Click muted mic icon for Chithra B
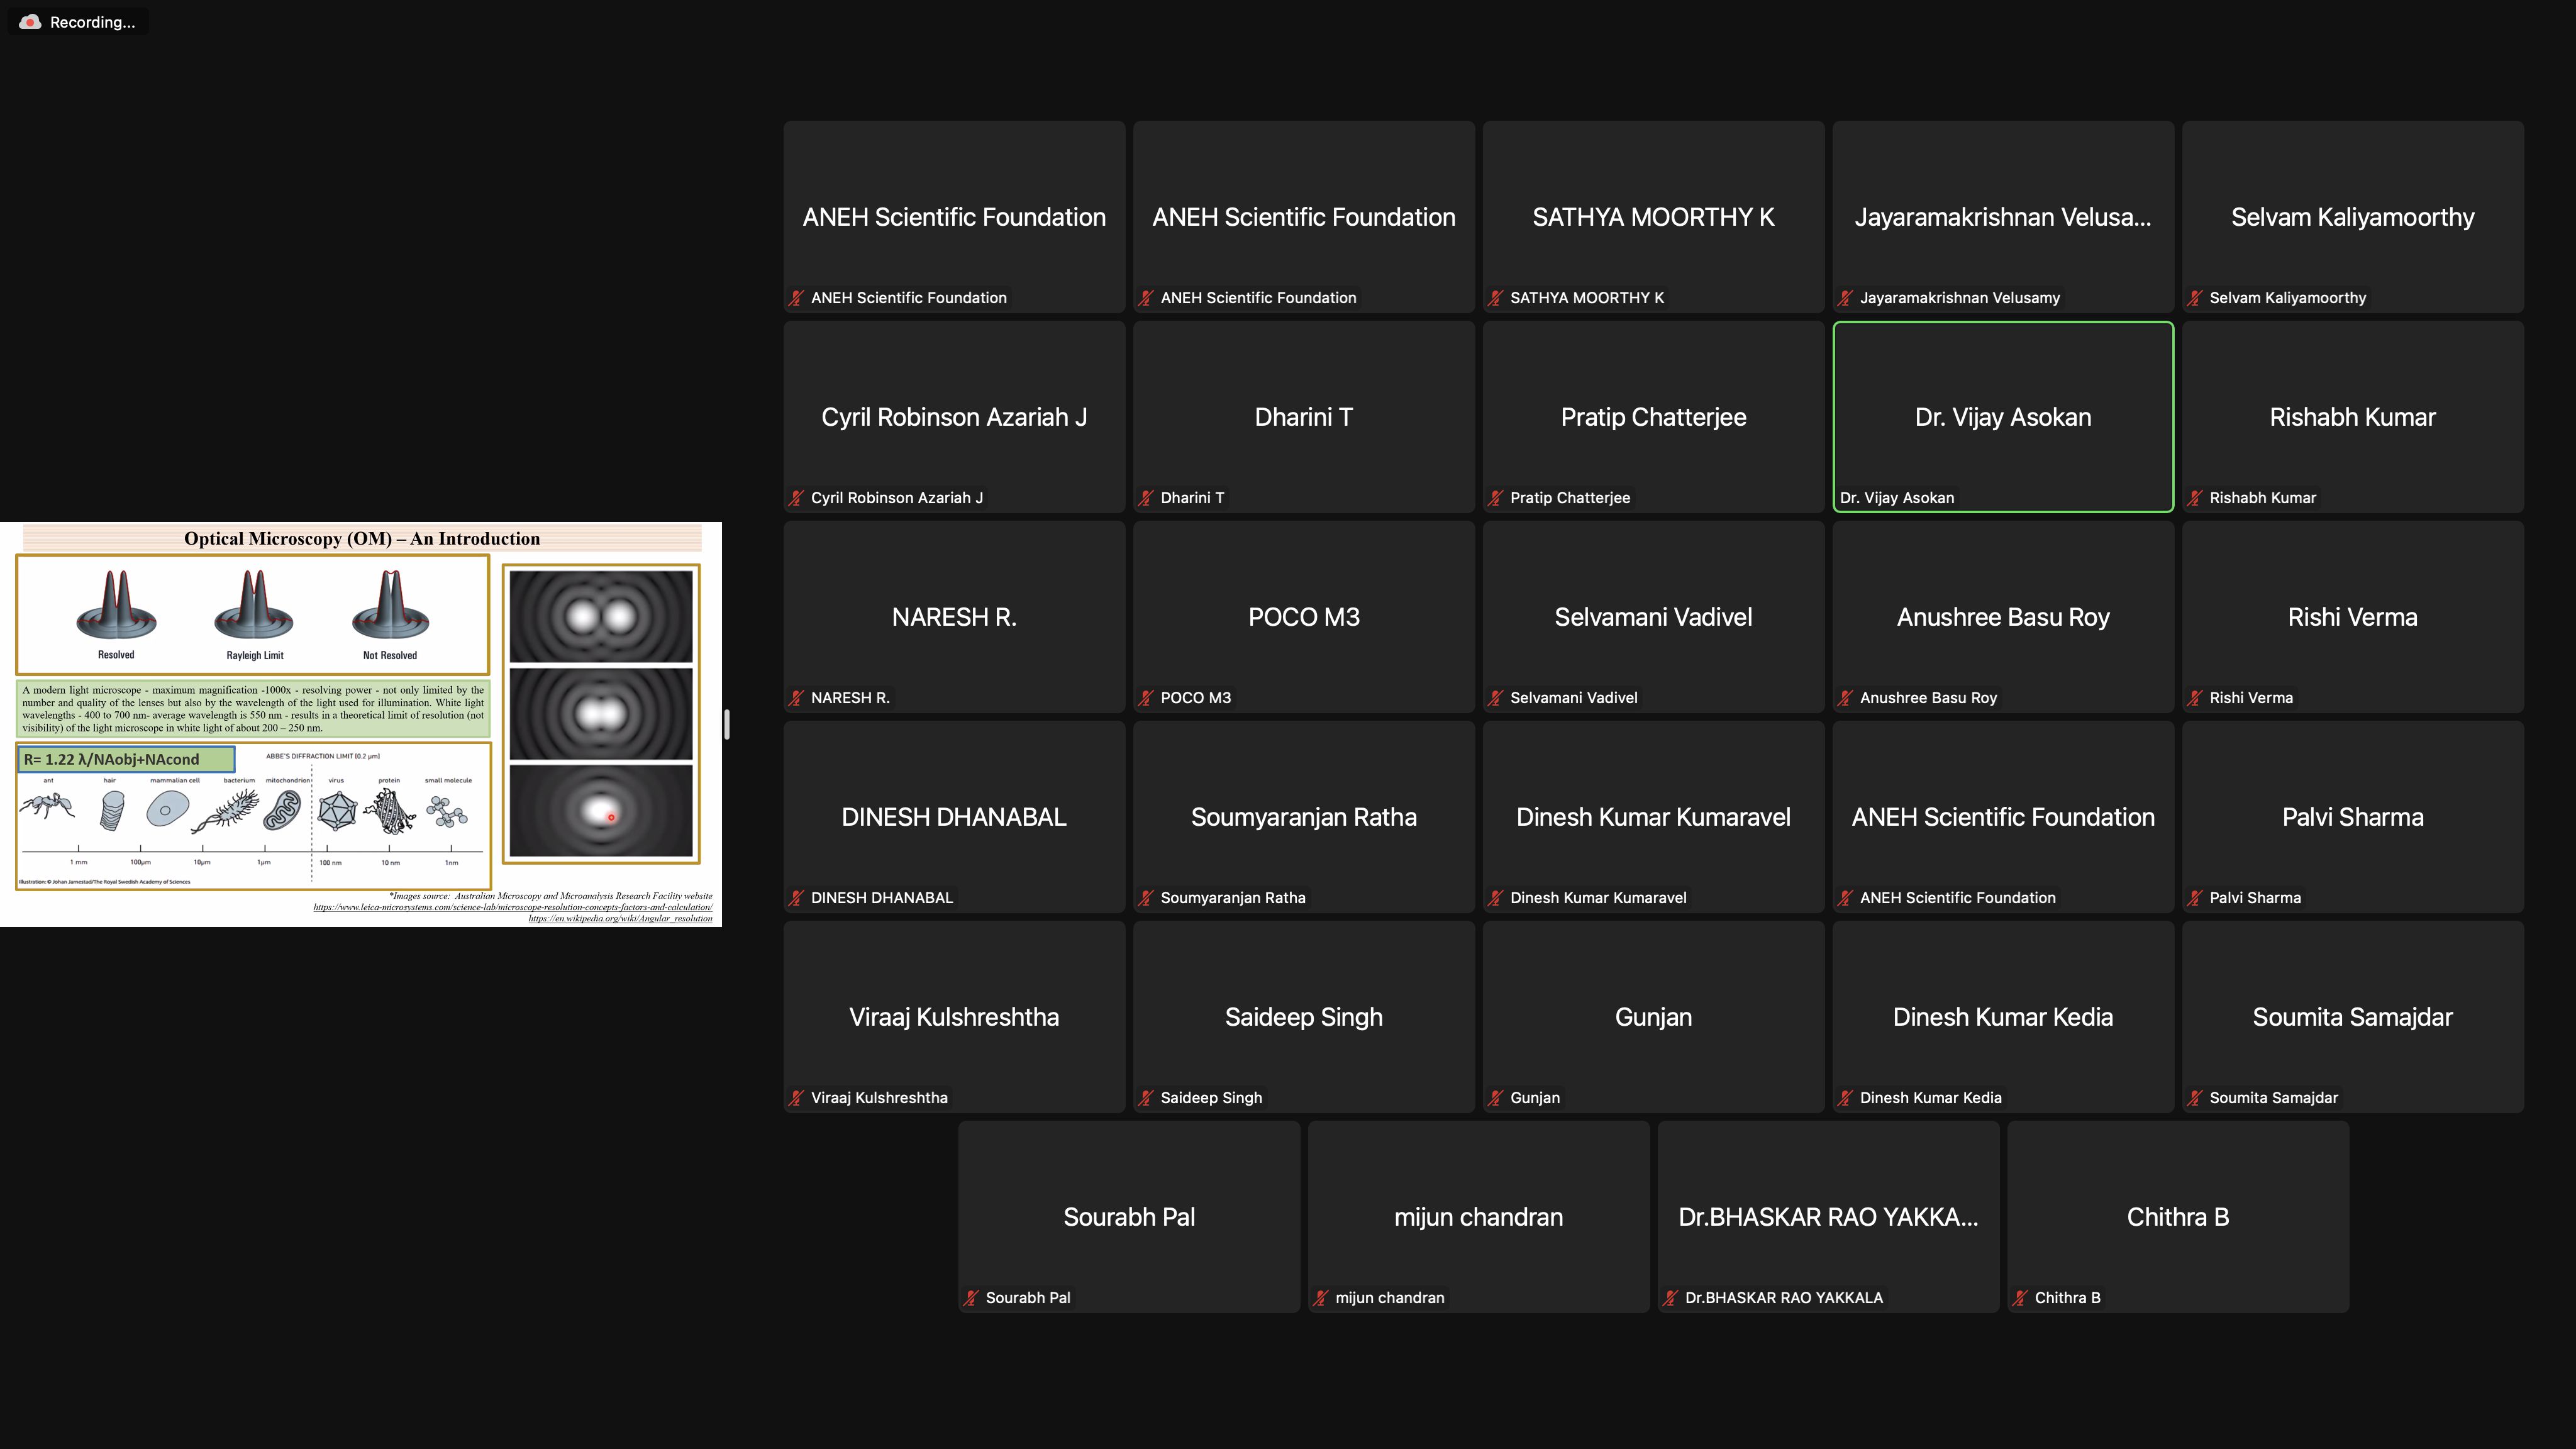The width and height of the screenshot is (2576, 1449). click(x=2020, y=1298)
